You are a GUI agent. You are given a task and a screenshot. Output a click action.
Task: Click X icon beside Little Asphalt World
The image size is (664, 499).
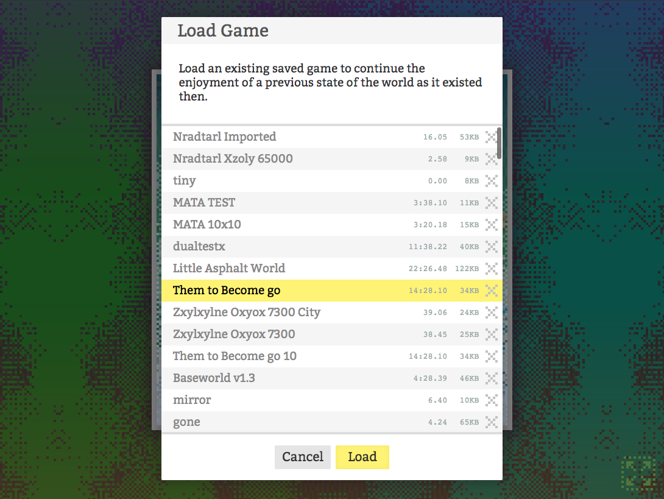(491, 269)
